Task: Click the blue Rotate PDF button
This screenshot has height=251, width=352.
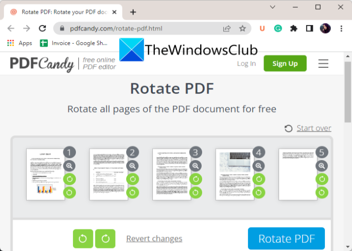Action: (286, 238)
